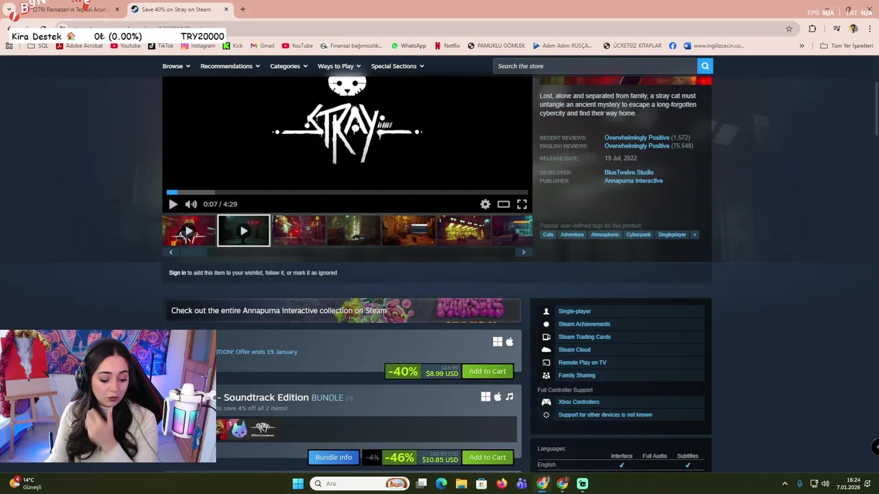Select the highlighted second video thumbnail
Image resolution: width=879 pixels, height=494 pixels.
[244, 231]
